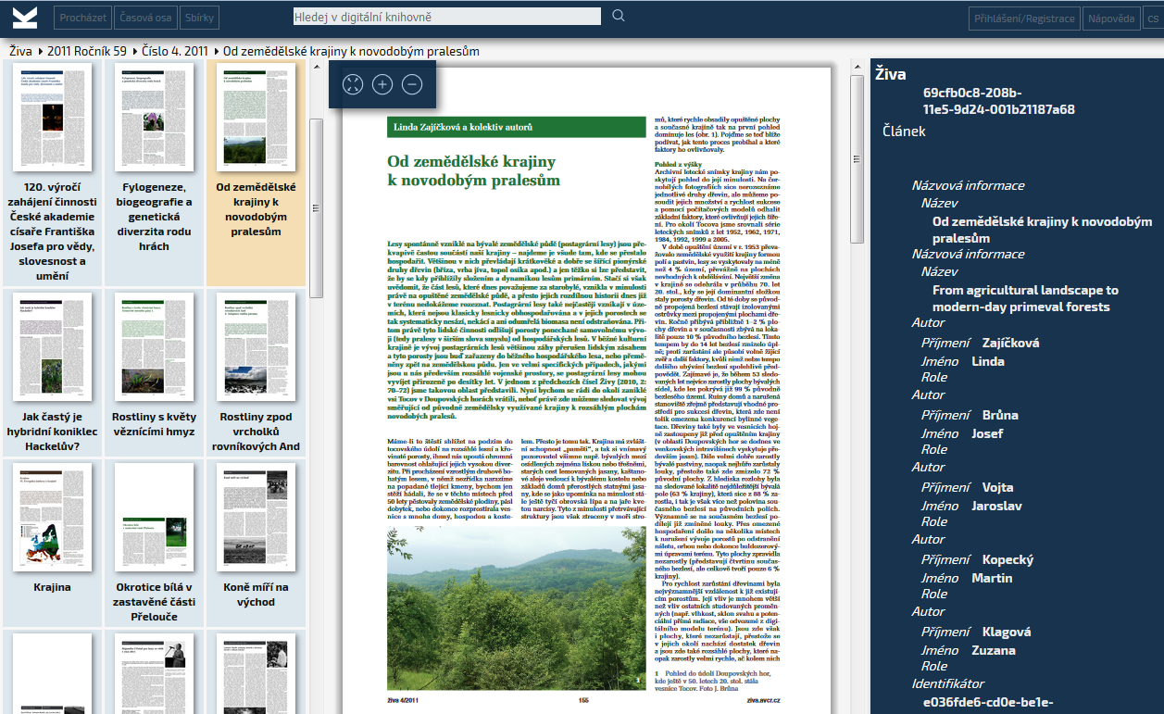This screenshot has width=1164, height=714.
Task: Zoom in with the plus icon
Action: click(382, 84)
